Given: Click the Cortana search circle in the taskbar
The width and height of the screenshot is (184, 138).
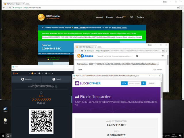Looking at the screenshot, I should [8, 136].
